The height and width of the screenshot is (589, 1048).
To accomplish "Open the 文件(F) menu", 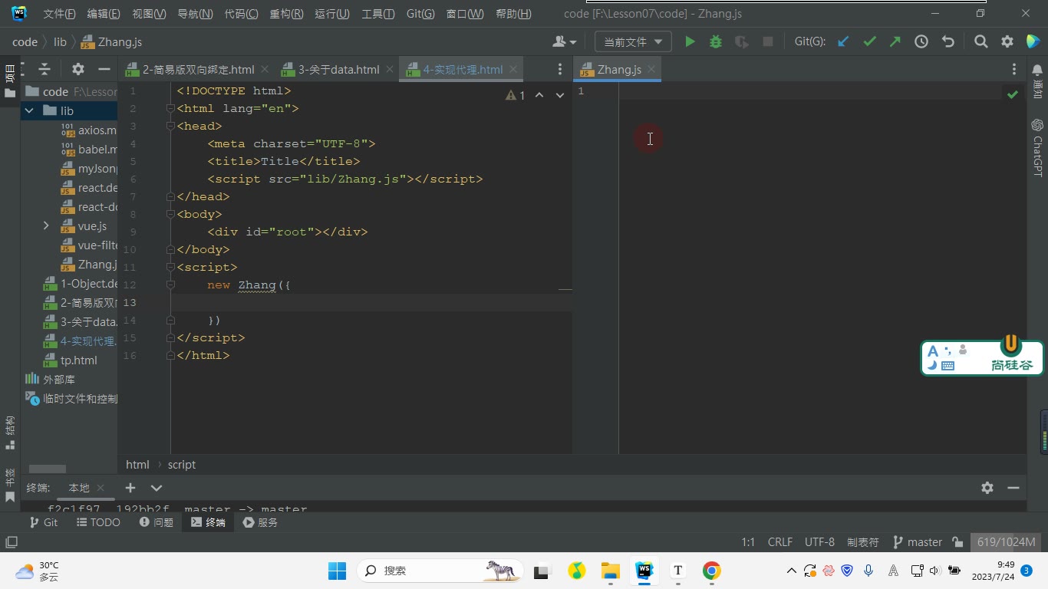I will pos(60,14).
